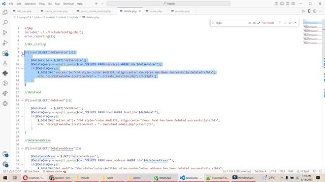
Task: Split the editor to the right
Action: pyautogui.click(x=315, y=11)
